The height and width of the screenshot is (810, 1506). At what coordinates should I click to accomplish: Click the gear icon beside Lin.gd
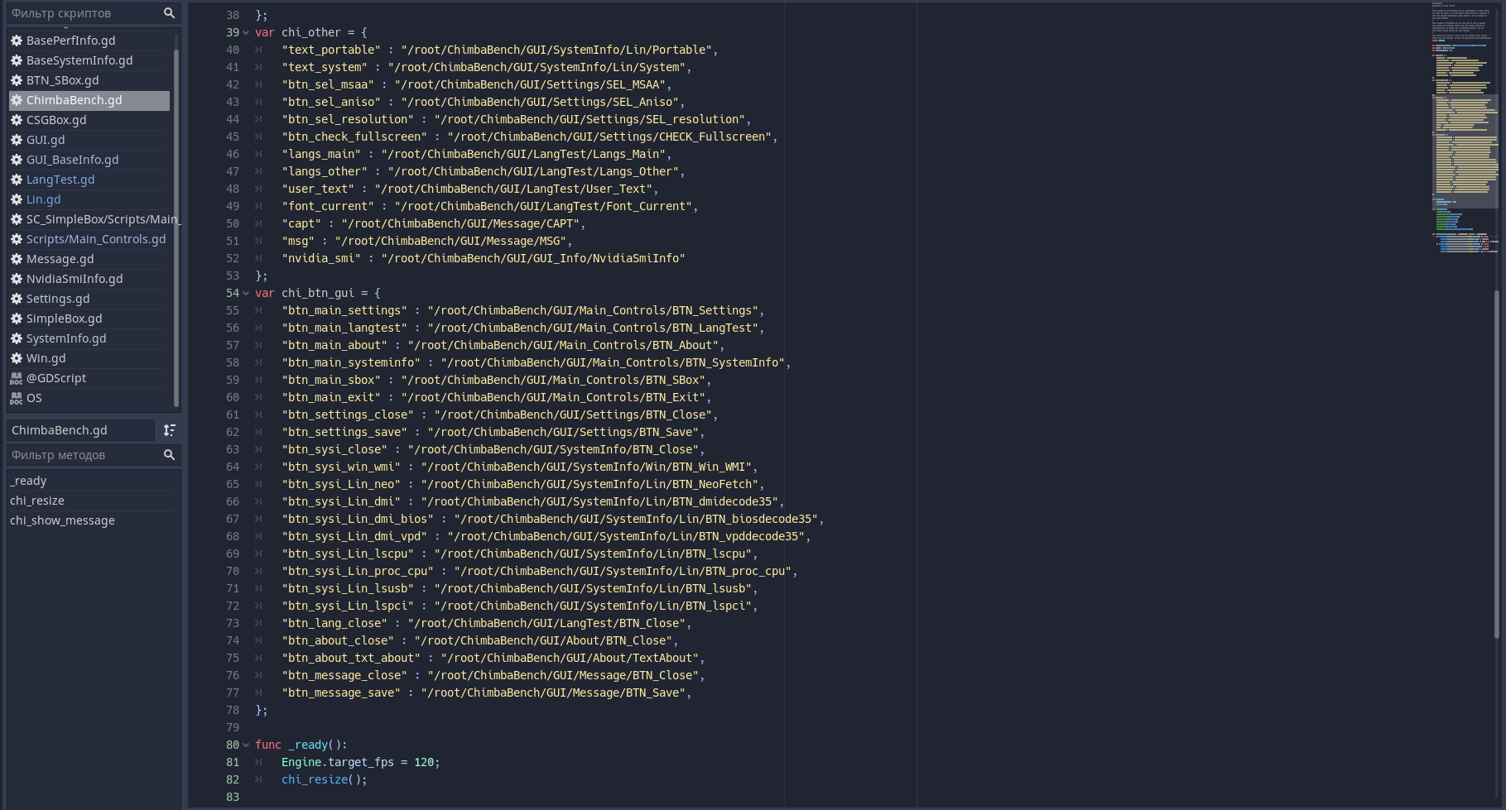tap(17, 199)
